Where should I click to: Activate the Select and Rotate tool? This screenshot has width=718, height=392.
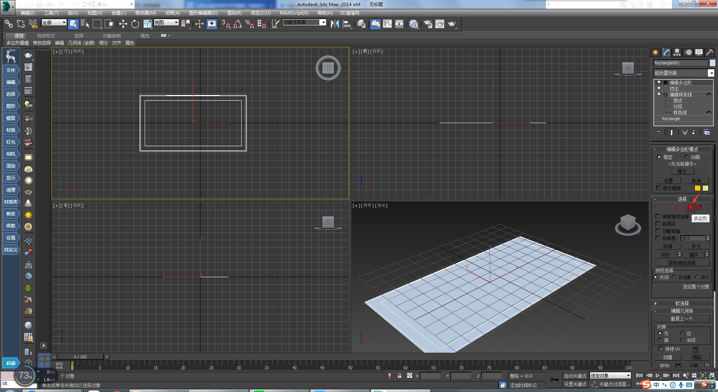(x=135, y=24)
